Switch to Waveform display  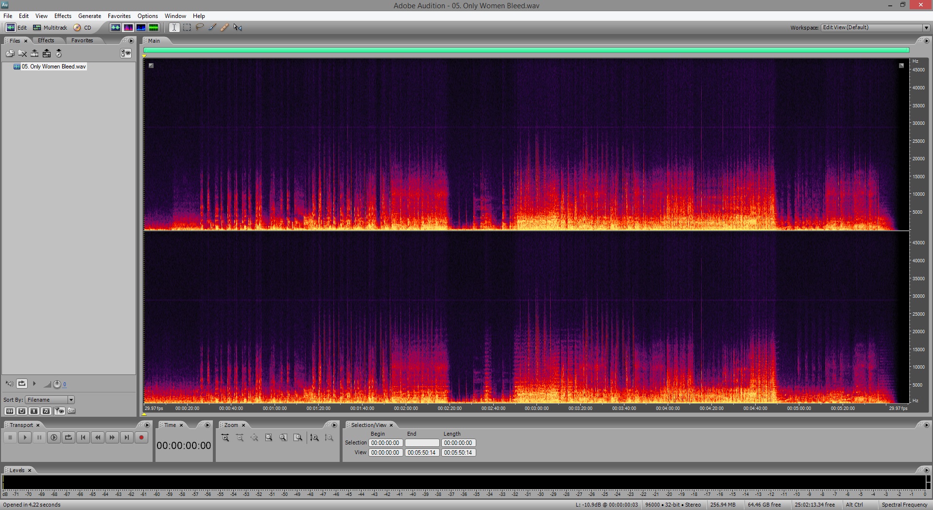coord(115,27)
